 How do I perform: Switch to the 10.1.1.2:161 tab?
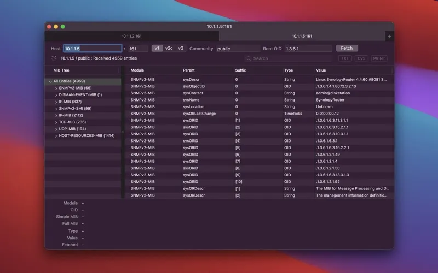[x=131, y=36]
